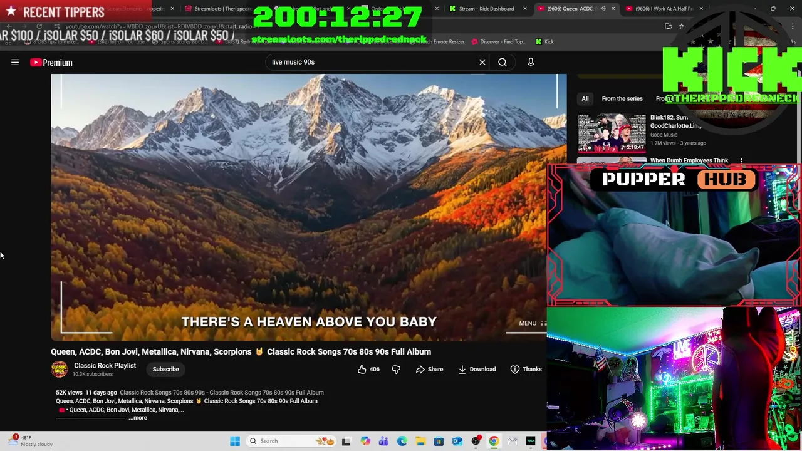Open Microsoft Teams taskbar icon
Viewport: 802px width, 451px height.
[x=383, y=441]
